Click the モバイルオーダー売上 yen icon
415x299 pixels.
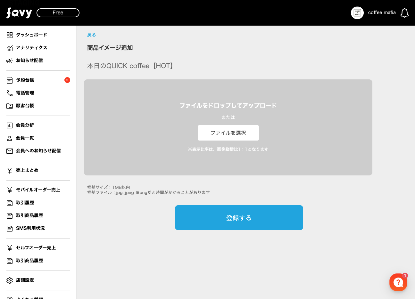click(x=10, y=190)
